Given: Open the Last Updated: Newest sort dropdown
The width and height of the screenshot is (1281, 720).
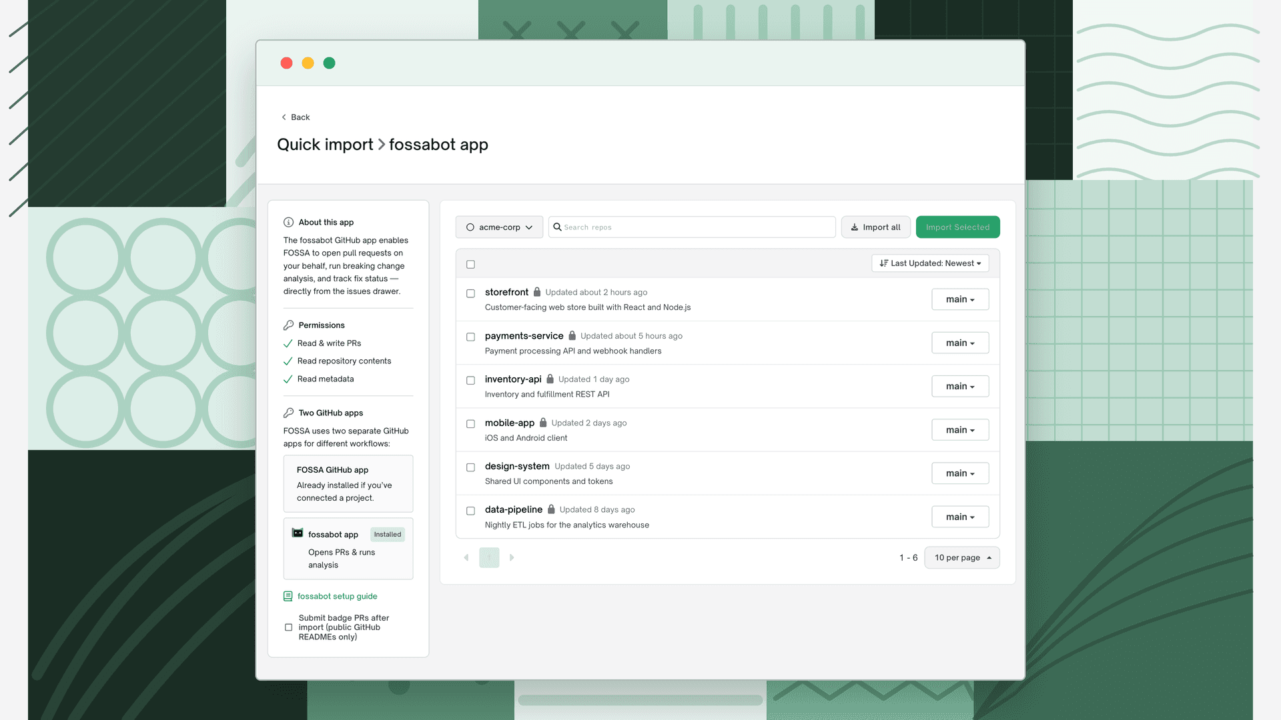Looking at the screenshot, I should pos(930,263).
